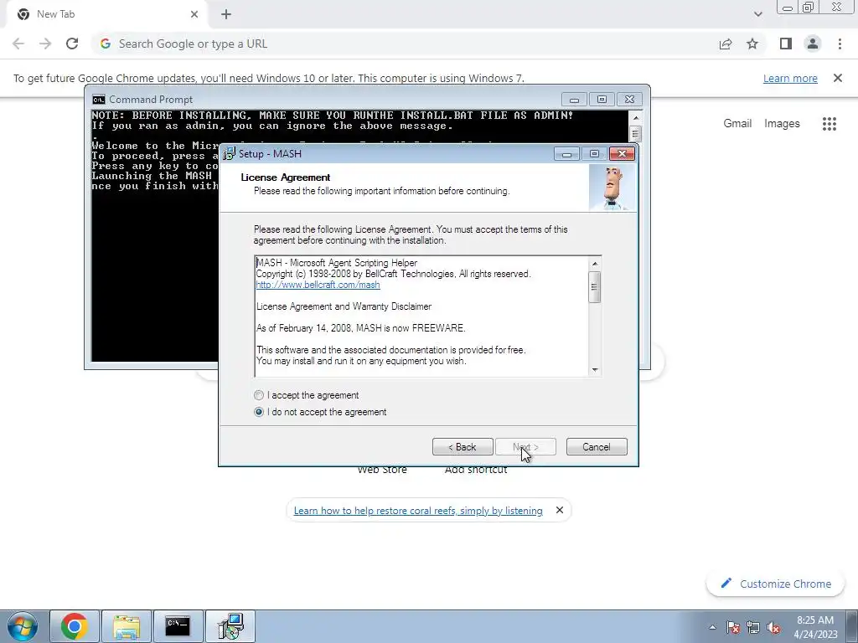Image resolution: width=858 pixels, height=643 pixels.
Task: Open the tab search chevron
Action: coord(757,14)
